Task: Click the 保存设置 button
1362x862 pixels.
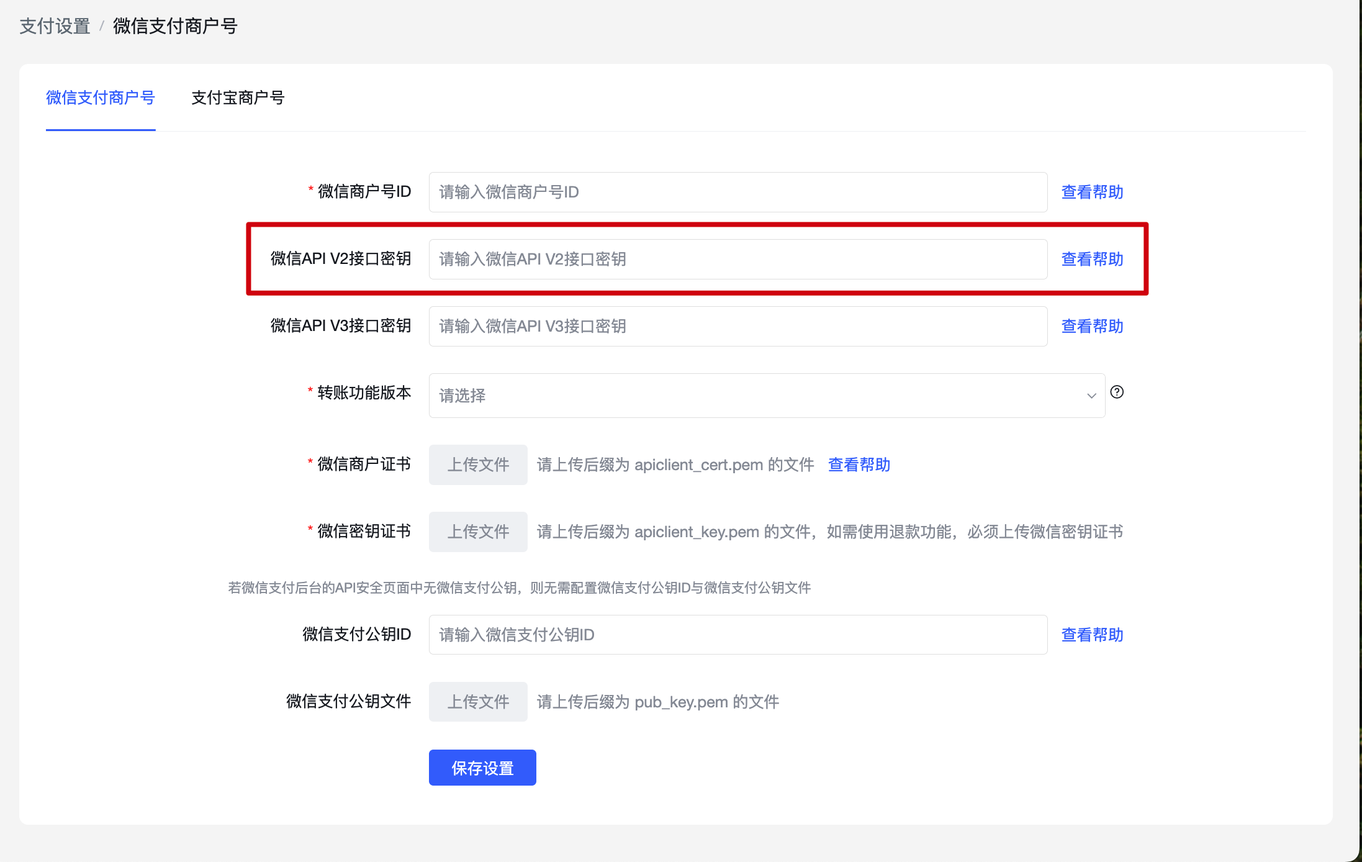Action: coord(482,768)
